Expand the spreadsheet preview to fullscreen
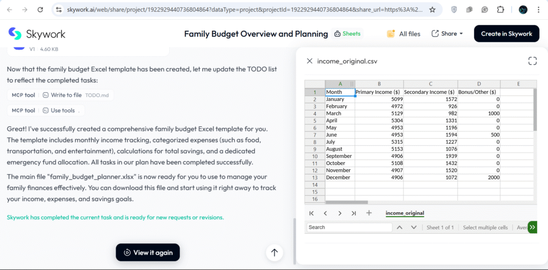Viewport: 548px width, 270px height. (532, 61)
